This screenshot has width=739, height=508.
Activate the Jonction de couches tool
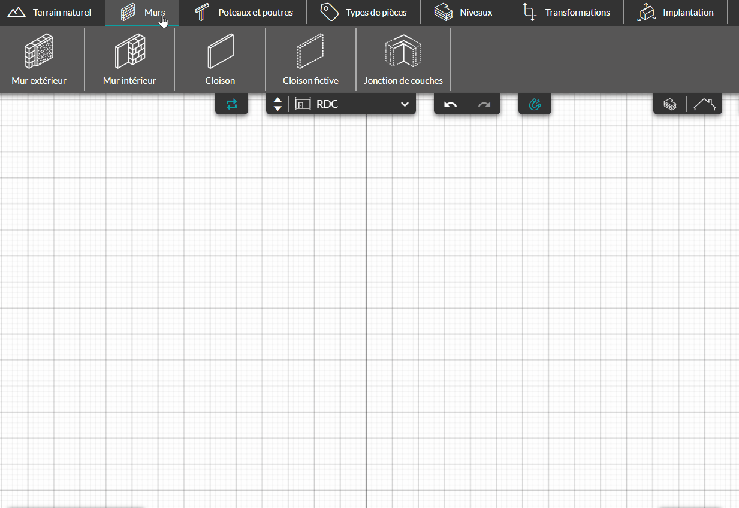tap(403, 59)
